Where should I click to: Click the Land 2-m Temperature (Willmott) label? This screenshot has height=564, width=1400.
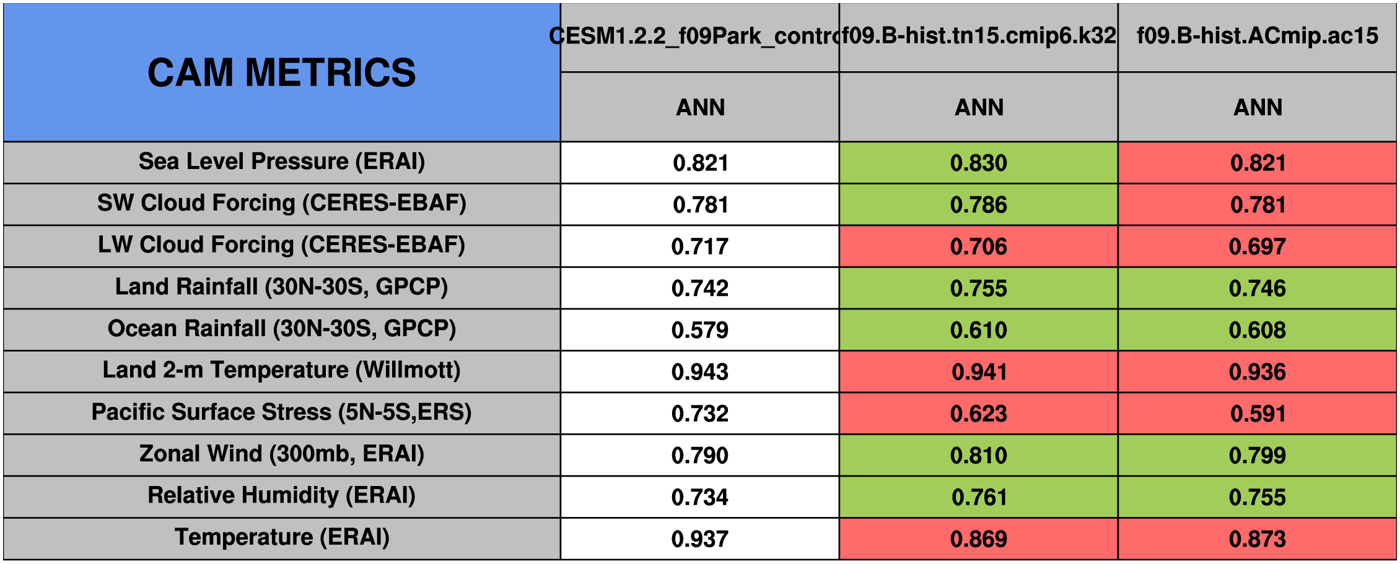coord(282,371)
